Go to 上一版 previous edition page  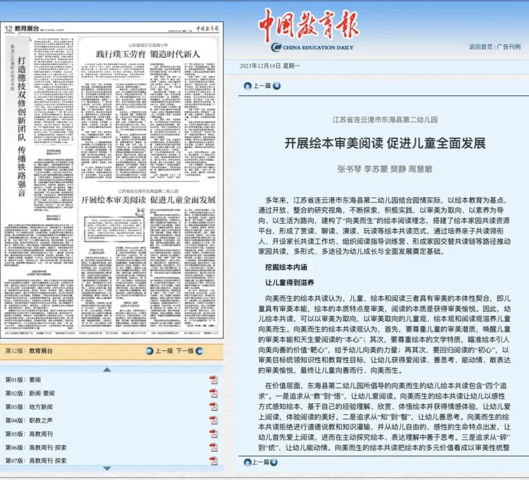[164, 351]
